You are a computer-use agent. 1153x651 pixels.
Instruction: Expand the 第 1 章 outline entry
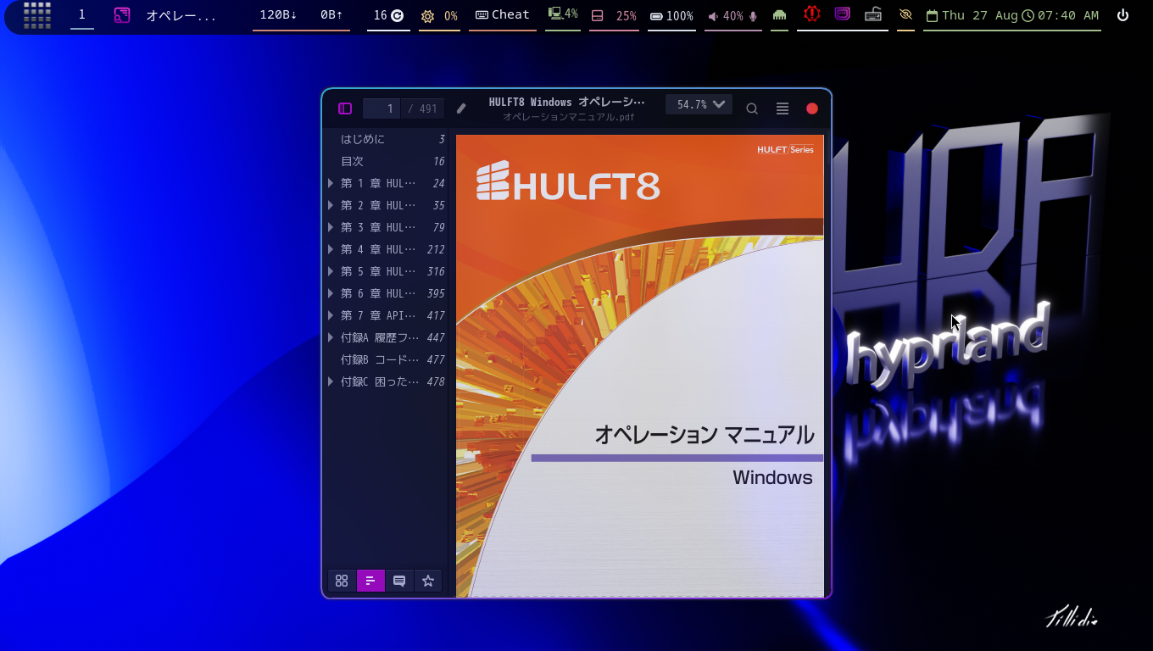click(331, 183)
